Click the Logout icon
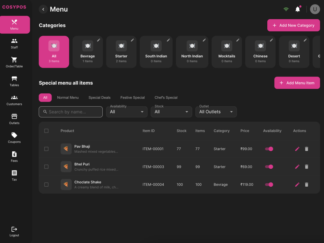 (x=14, y=229)
